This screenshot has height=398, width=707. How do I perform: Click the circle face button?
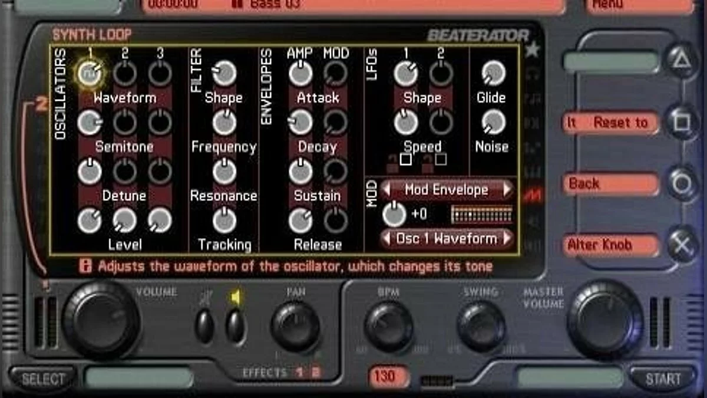point(682,184)
